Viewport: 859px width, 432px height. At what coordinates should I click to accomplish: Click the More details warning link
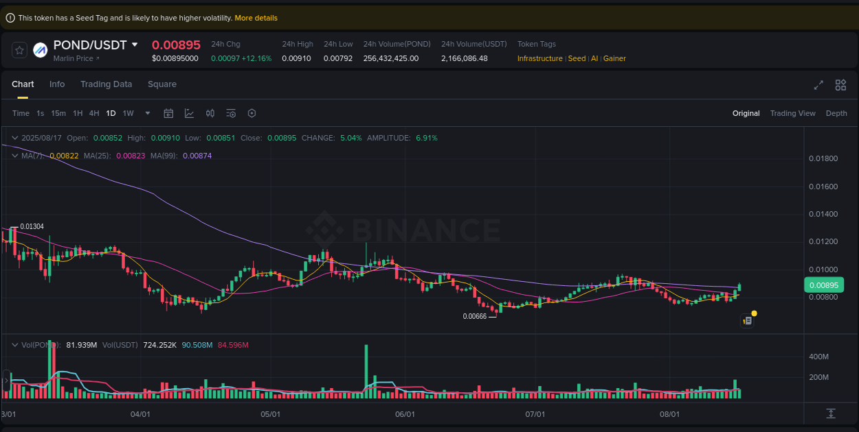click(x=256, y=17)
